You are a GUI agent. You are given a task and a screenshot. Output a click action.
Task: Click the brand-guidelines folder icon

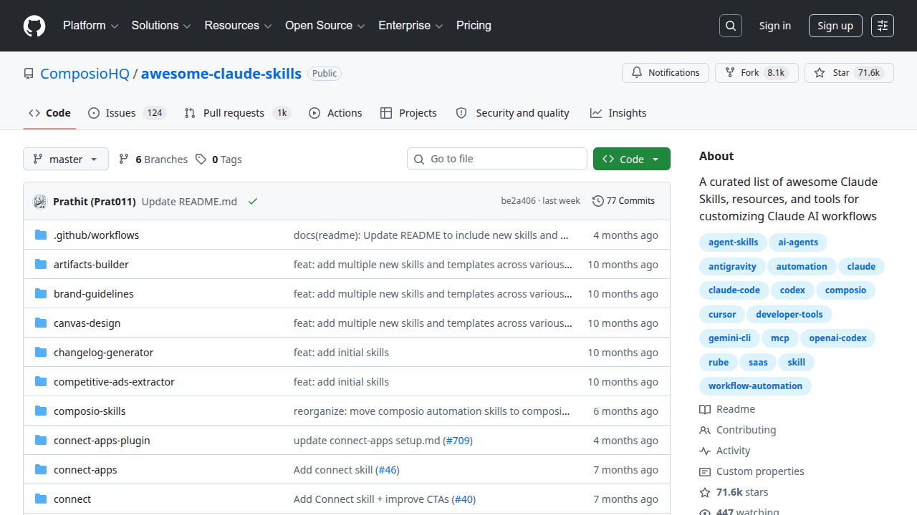click(41, 294)
